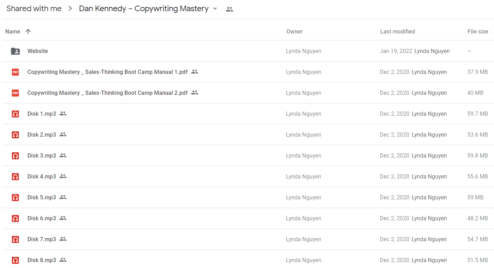Click the PDF icon for Boot Camp Manual 2

[x=15, y=93]
